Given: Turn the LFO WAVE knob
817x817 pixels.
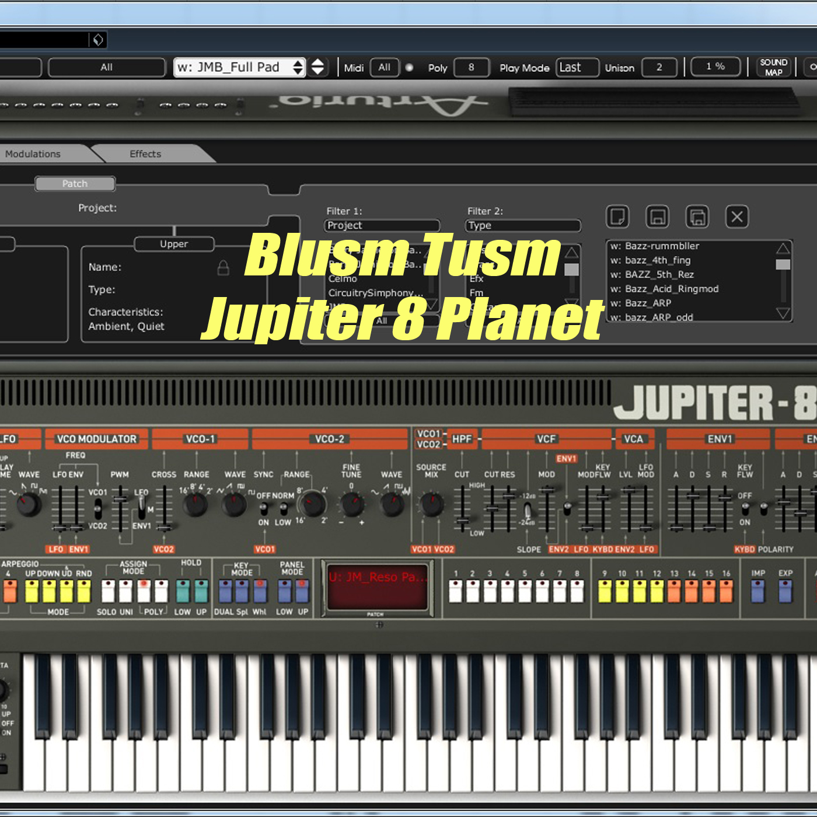Looking at the screenshot, I should [28, 504].
